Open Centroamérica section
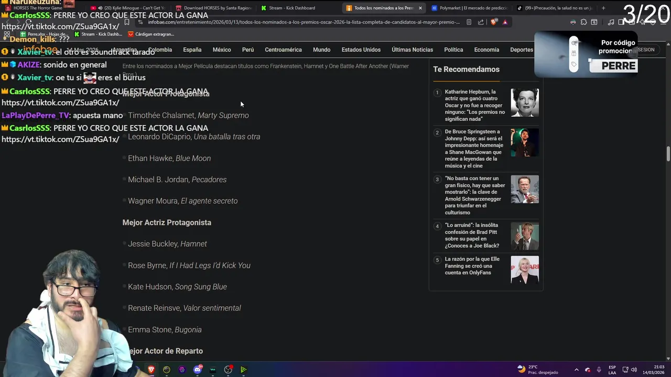Screen dimensions: 671x377 [283, 50]
